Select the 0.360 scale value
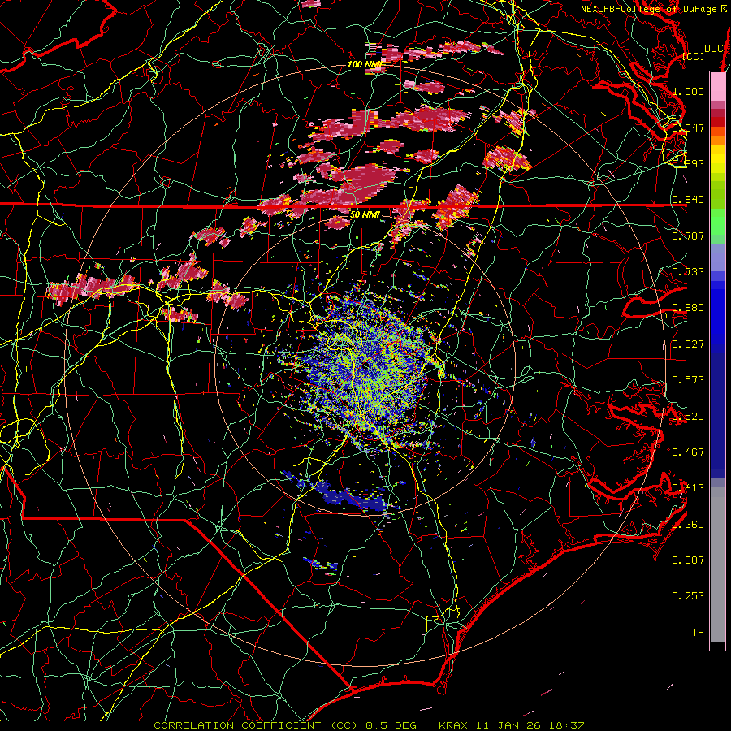Image resolution: width=731 pixels, height=731 pixels. 688,525
